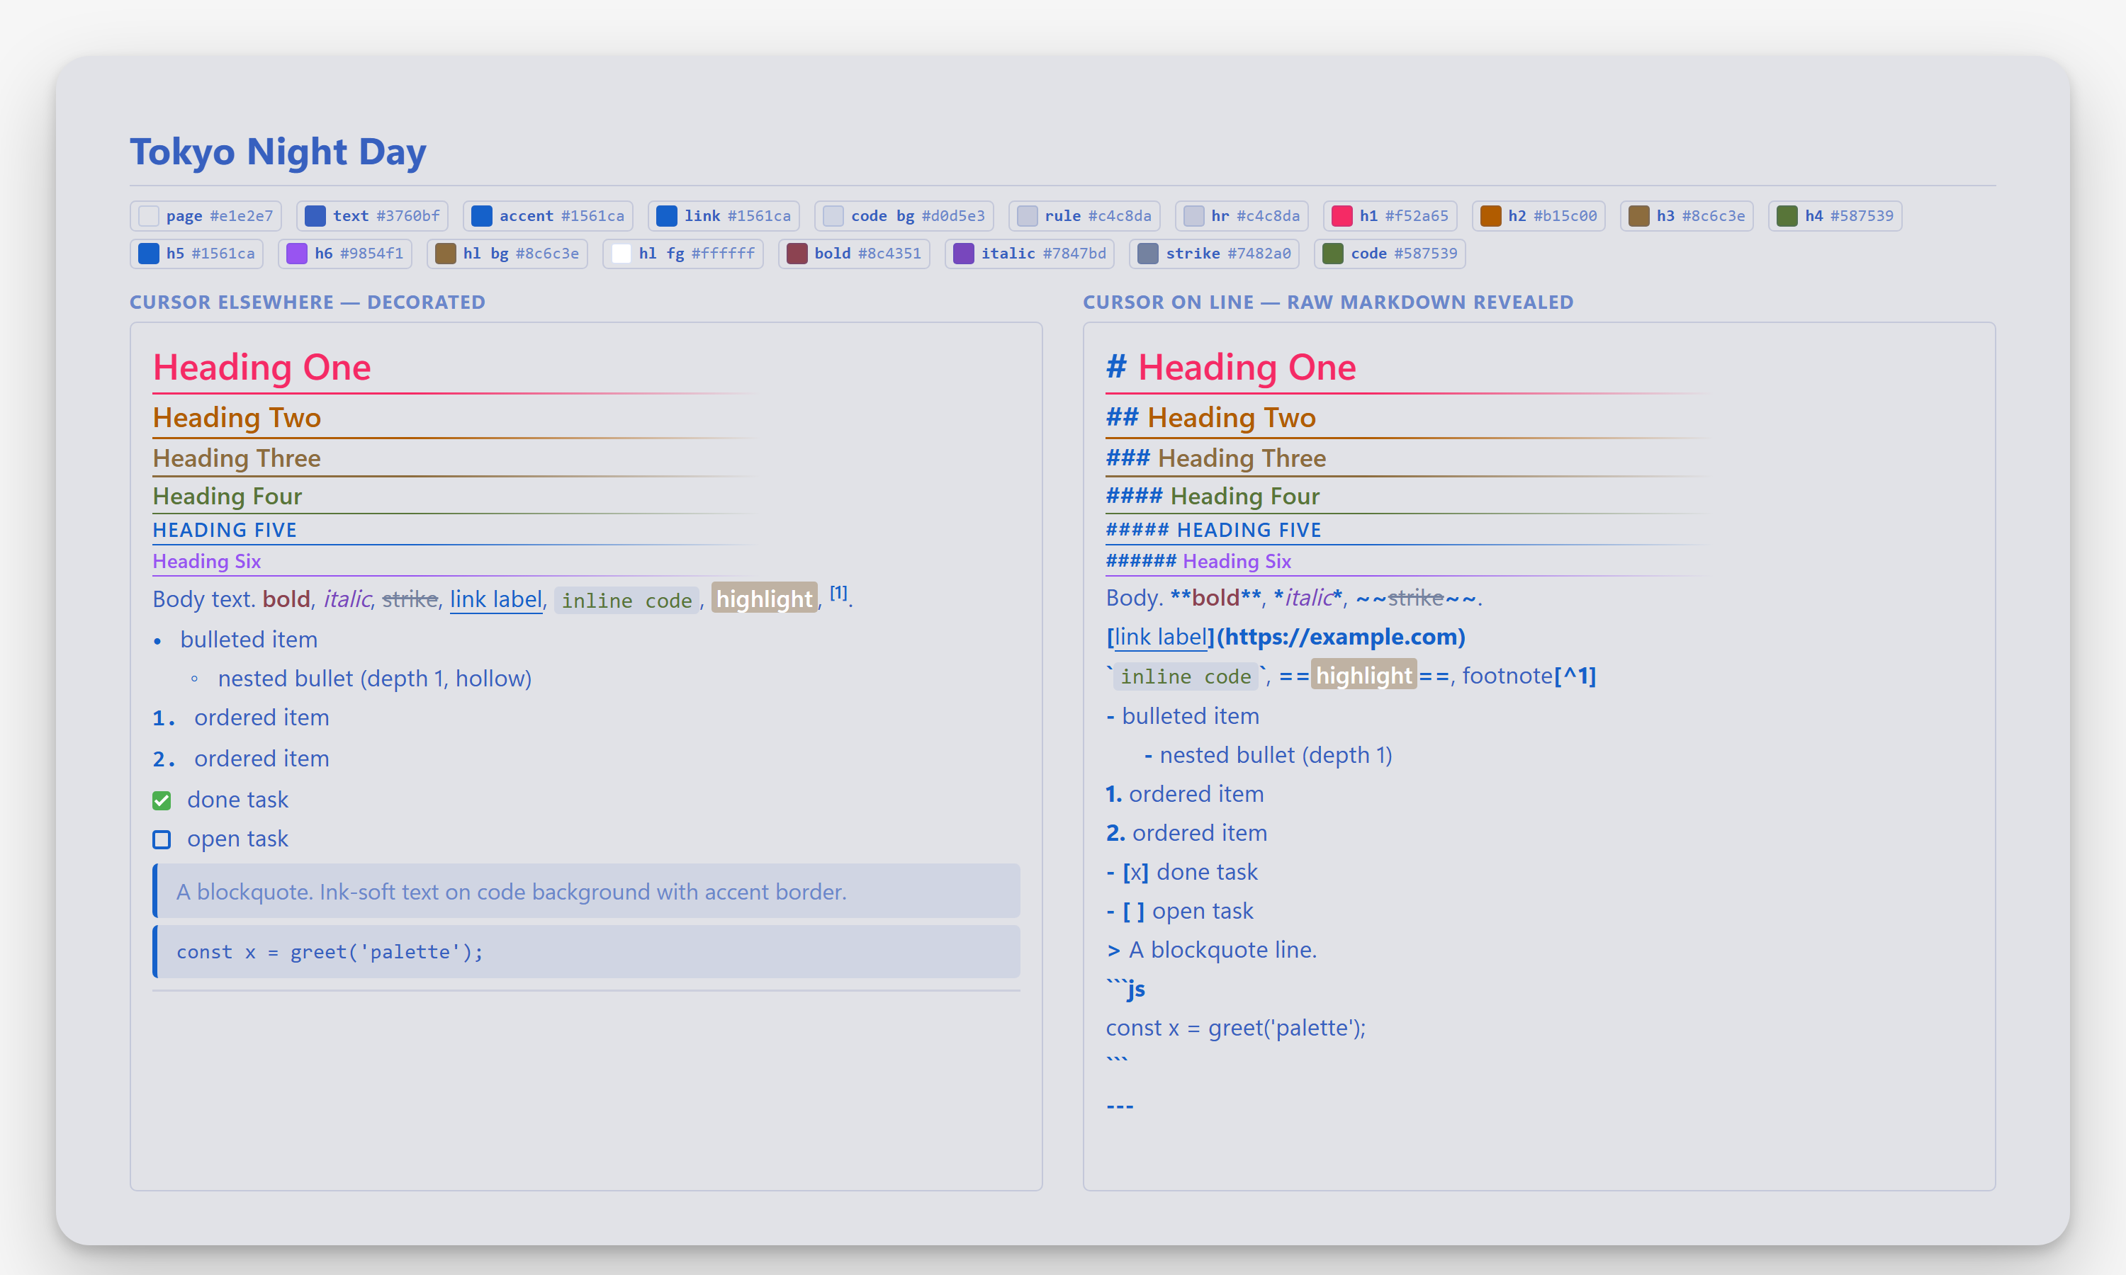Click the code bg #d0d5e3 swatch
Screen dimensions: 2126x1275
tap(904, 215)
